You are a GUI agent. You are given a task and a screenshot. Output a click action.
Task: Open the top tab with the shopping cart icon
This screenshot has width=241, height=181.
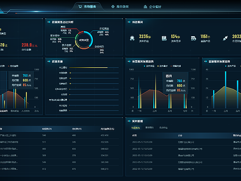click(x=87, y=6)
